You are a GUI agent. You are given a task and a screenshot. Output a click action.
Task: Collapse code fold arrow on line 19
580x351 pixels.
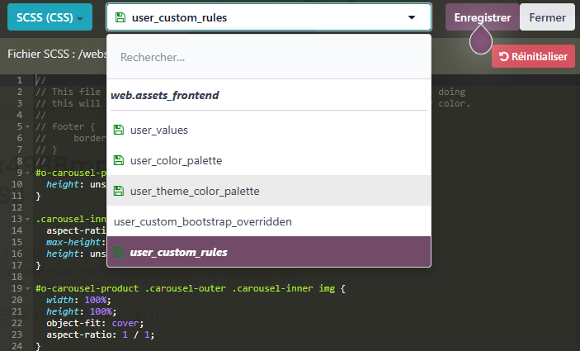pyautogui.click(x=27, y=288)
